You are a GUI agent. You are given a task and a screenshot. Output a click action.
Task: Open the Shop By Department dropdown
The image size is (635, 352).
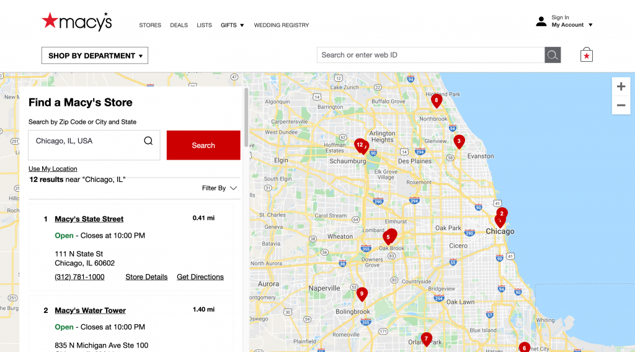tap(95, 55)
